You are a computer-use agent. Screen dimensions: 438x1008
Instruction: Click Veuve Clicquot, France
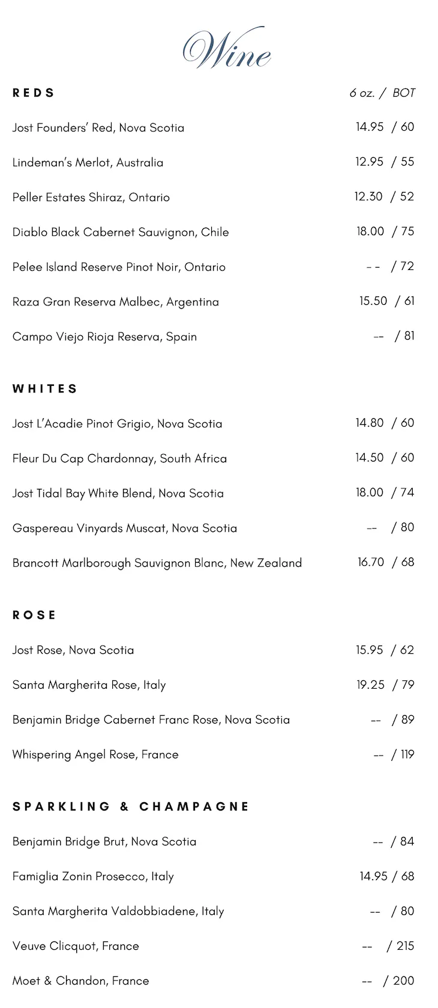76,946
